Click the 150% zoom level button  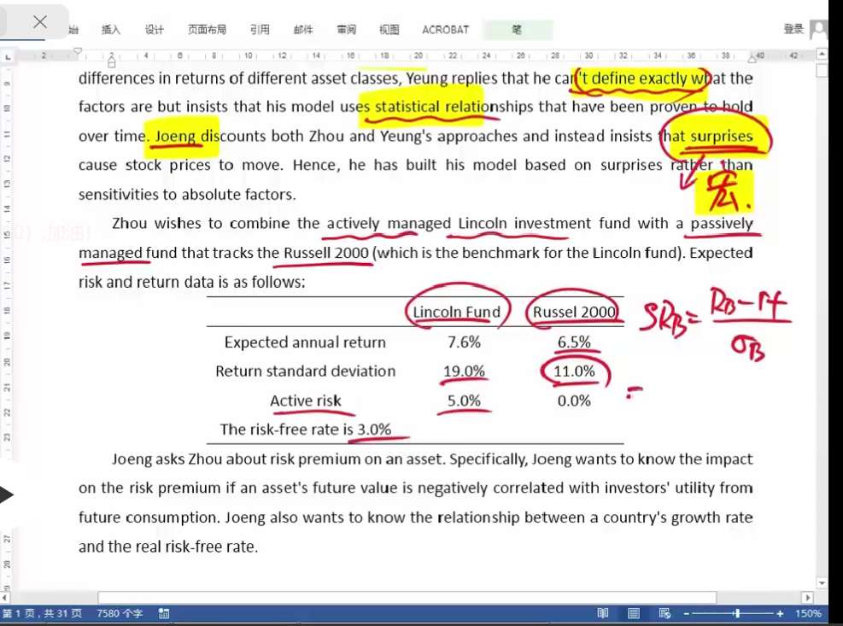click(808, 613)
